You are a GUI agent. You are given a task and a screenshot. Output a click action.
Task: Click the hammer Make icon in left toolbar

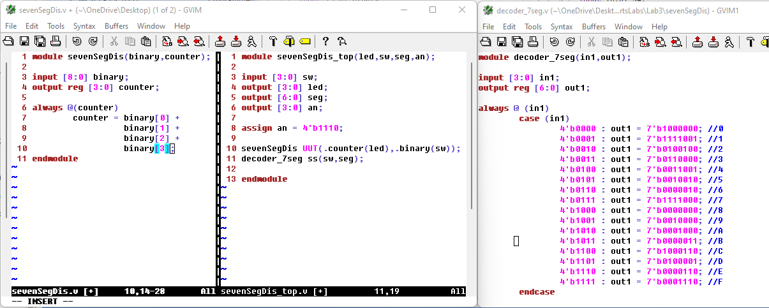[273, 41]
